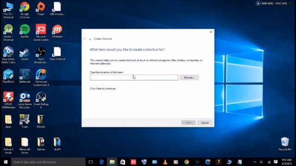Open My.com Game Center shortcut
296x166 pixels.
(41, 33)
